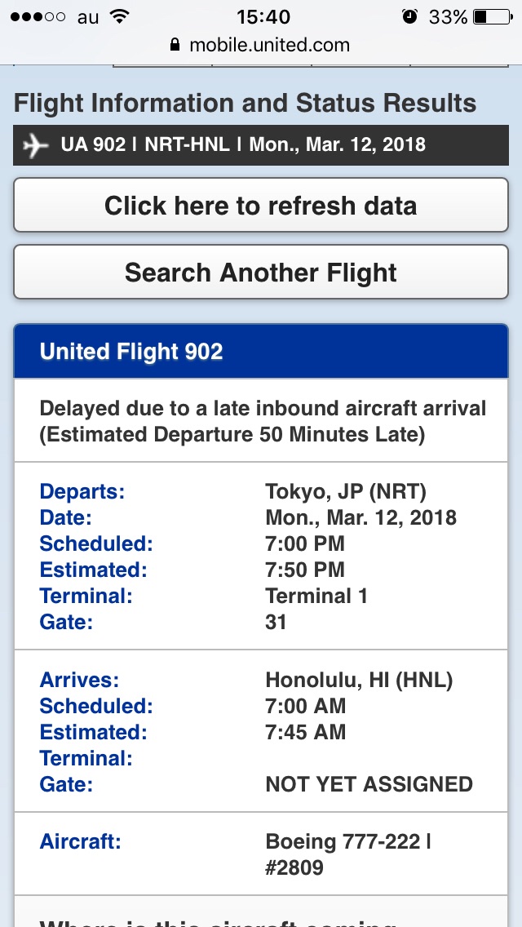Tap the delayed inbound aircraft status message
Screen dimensions: 522x927
pyautogui.click(x=263, y=421)
